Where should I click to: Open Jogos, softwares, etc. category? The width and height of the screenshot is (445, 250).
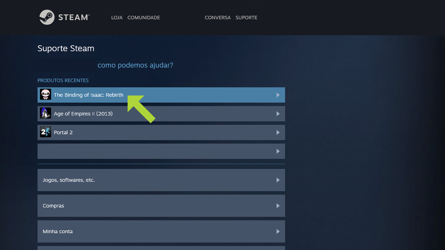(x=161, y=180)
